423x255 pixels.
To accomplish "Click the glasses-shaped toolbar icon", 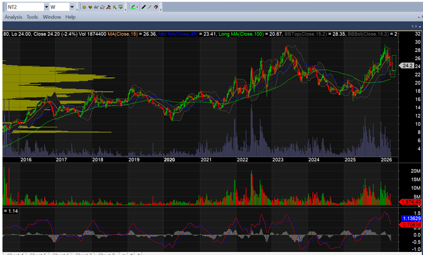I will 96,7.
